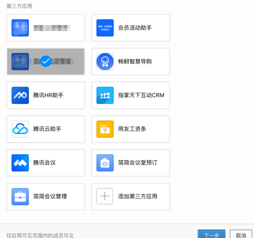The height and width of the screenshot is (238, 254).
Task: Click the 用友工资条 yellow icon
Action: 105,129
